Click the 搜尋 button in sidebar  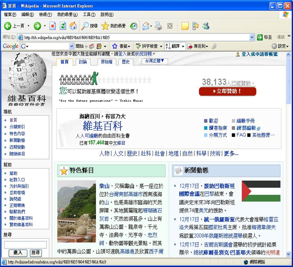(x=36, y=253)
